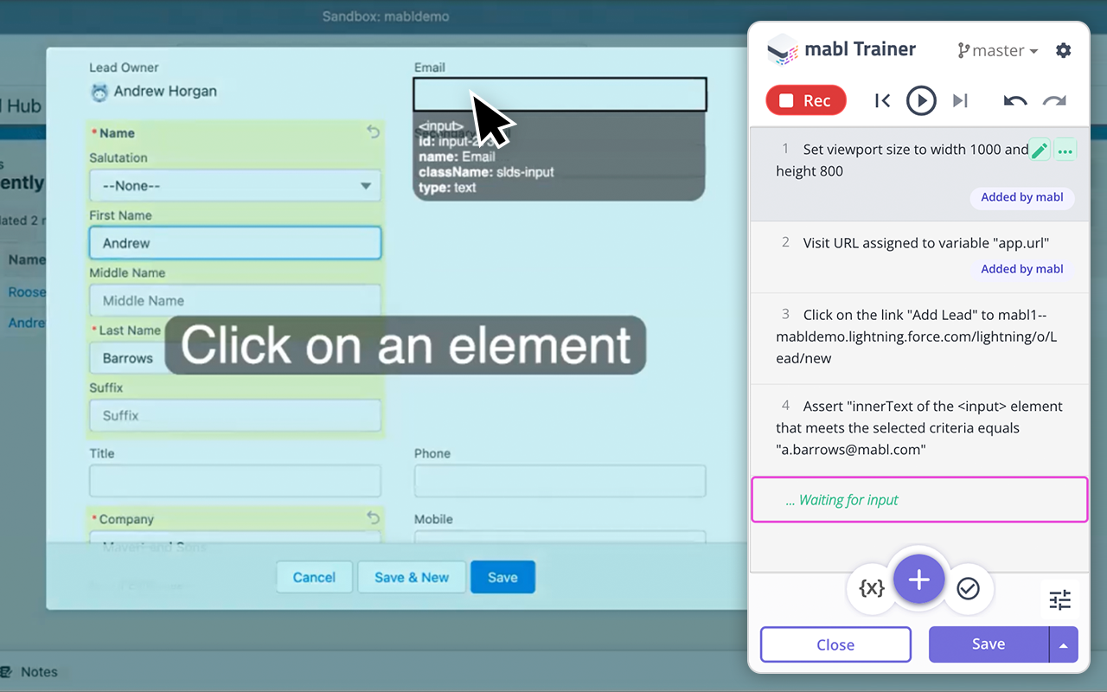Screen dimensions: 1107x692
Task: Open Notes in the utility bar
Action: 29,671
